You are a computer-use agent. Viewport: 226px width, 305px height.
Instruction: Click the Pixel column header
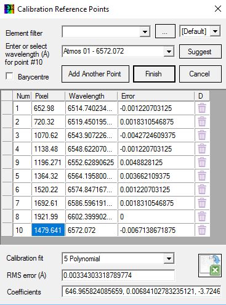point(48,96)
